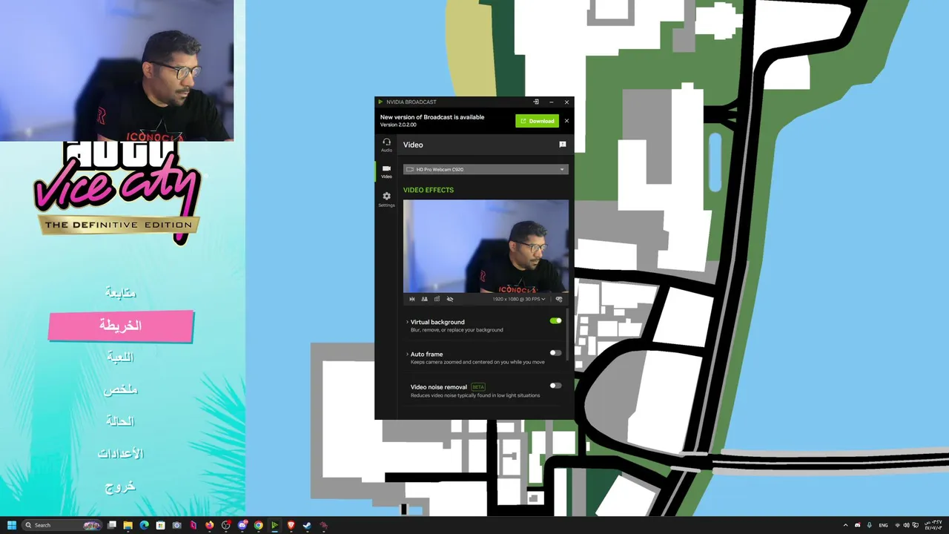This screenshot has height=534, width=949.
Task: Click the GPU usage icon right of resolution
Action: click(x=559, y=299)
